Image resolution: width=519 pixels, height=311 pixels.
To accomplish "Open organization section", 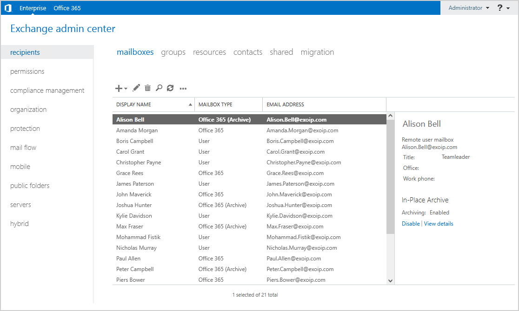I will click(28, 110).
